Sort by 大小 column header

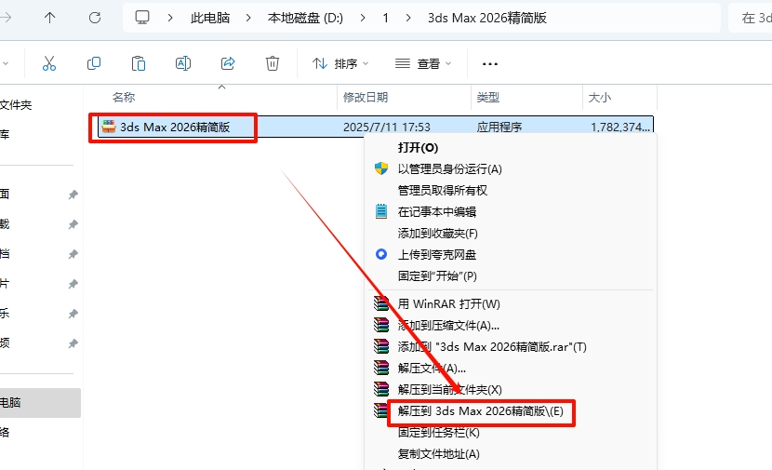point(600,98)
